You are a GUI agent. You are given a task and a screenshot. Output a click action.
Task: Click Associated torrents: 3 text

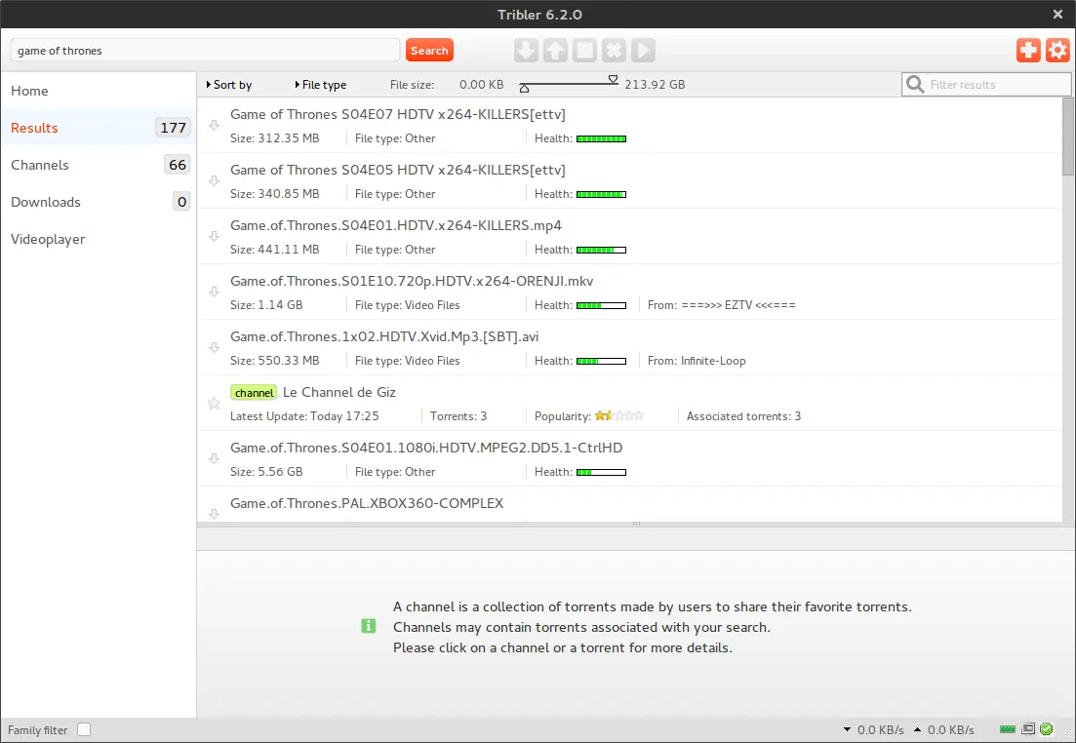(743, 415)
